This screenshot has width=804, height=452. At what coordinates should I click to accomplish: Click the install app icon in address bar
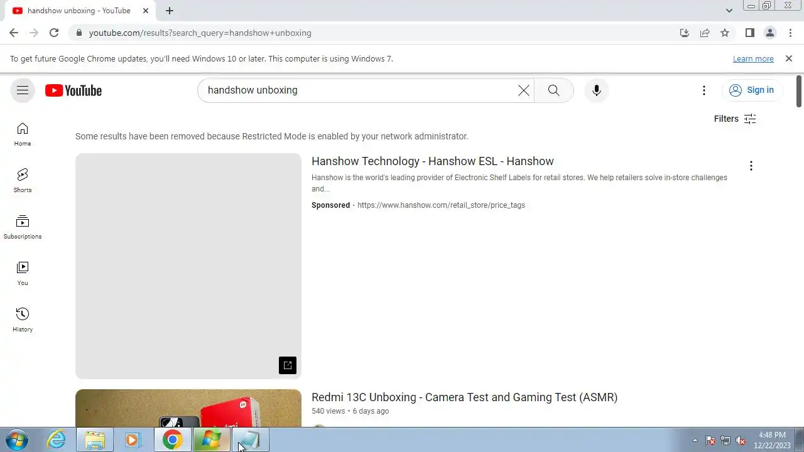[685, 33]
